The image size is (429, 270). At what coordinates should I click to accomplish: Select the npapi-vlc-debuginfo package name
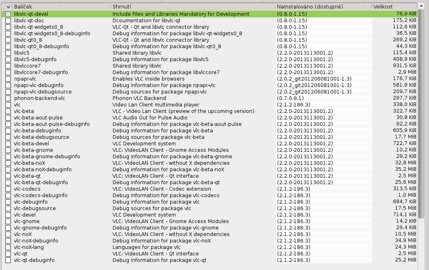(38, 85)
